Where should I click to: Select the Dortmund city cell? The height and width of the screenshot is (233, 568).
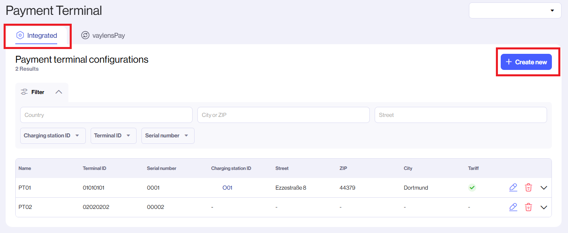[416, 188]
